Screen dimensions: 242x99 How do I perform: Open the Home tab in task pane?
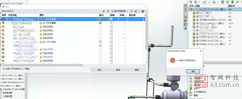click(x=185, y=6)
